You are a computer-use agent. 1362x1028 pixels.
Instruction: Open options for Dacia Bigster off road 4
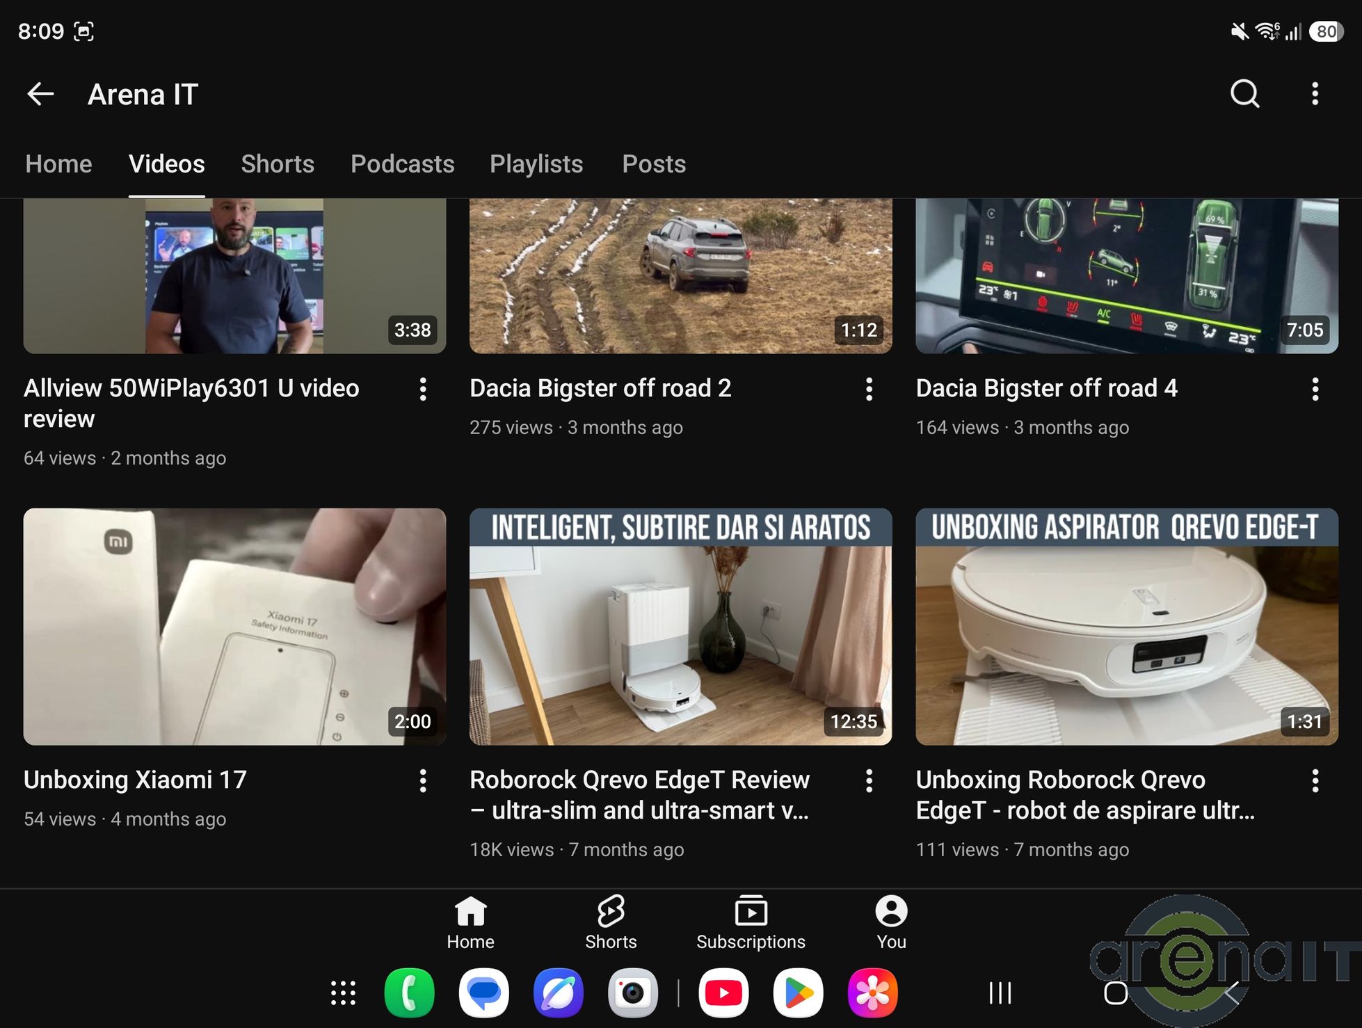1315,389
